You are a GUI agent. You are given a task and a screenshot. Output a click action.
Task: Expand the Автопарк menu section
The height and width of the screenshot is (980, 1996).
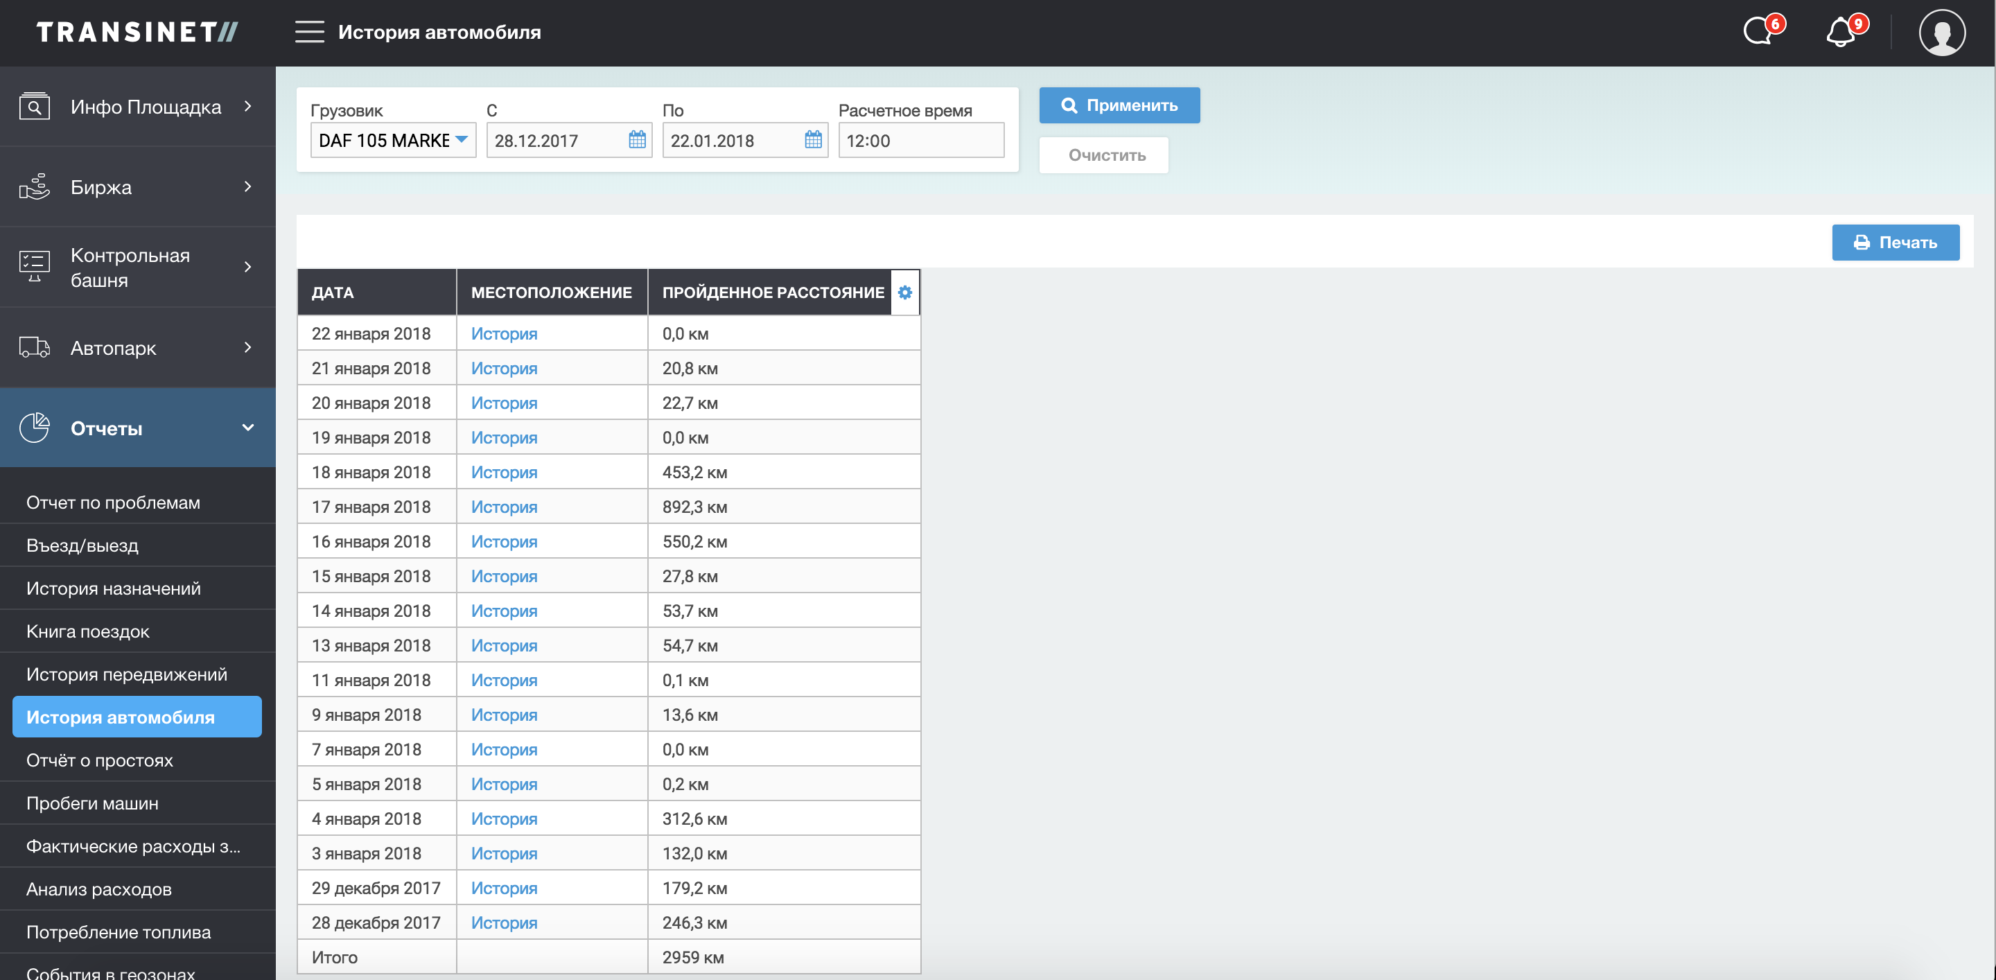(138, 348)
